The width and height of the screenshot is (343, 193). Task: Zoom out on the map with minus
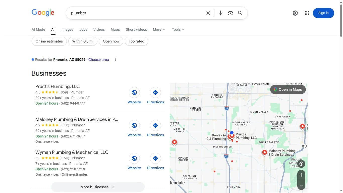tap(301, 185)
